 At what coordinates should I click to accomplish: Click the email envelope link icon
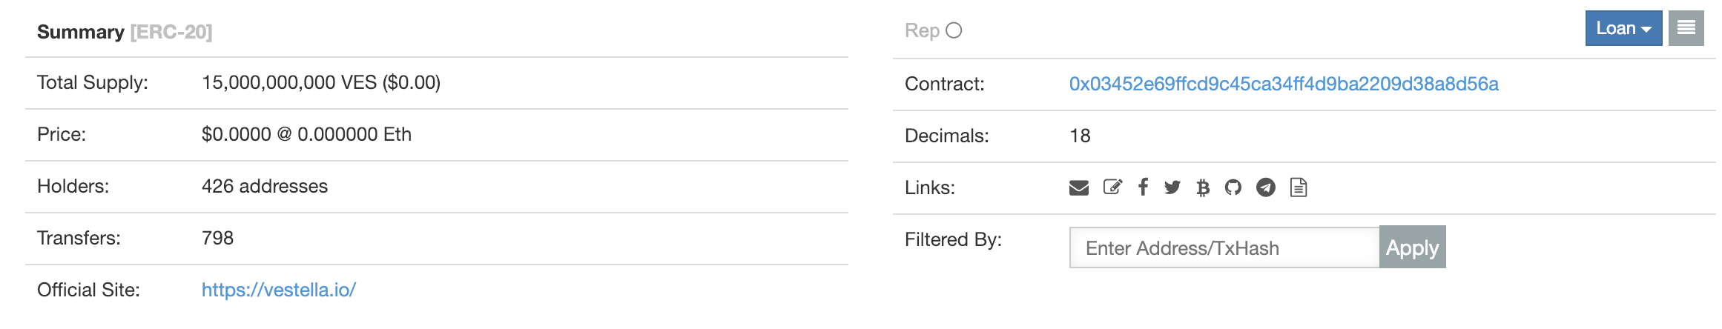(1079, 187)
